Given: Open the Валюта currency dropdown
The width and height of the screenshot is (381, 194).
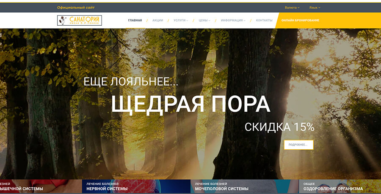Looking at the screenshot, I should 292,8.
